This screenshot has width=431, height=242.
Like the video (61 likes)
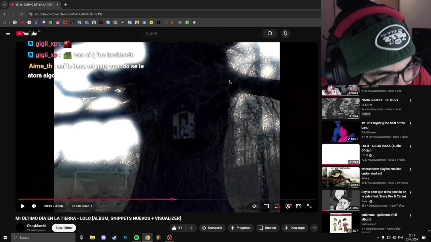click(177, 228)
